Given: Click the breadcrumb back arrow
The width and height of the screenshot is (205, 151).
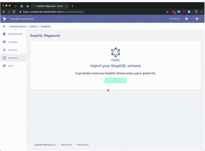Looking at the screenshot, I should click(x=4, y=26).
